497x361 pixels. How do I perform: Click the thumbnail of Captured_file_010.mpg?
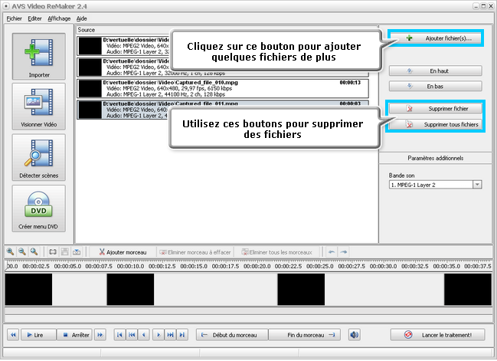tap(90, 88)
